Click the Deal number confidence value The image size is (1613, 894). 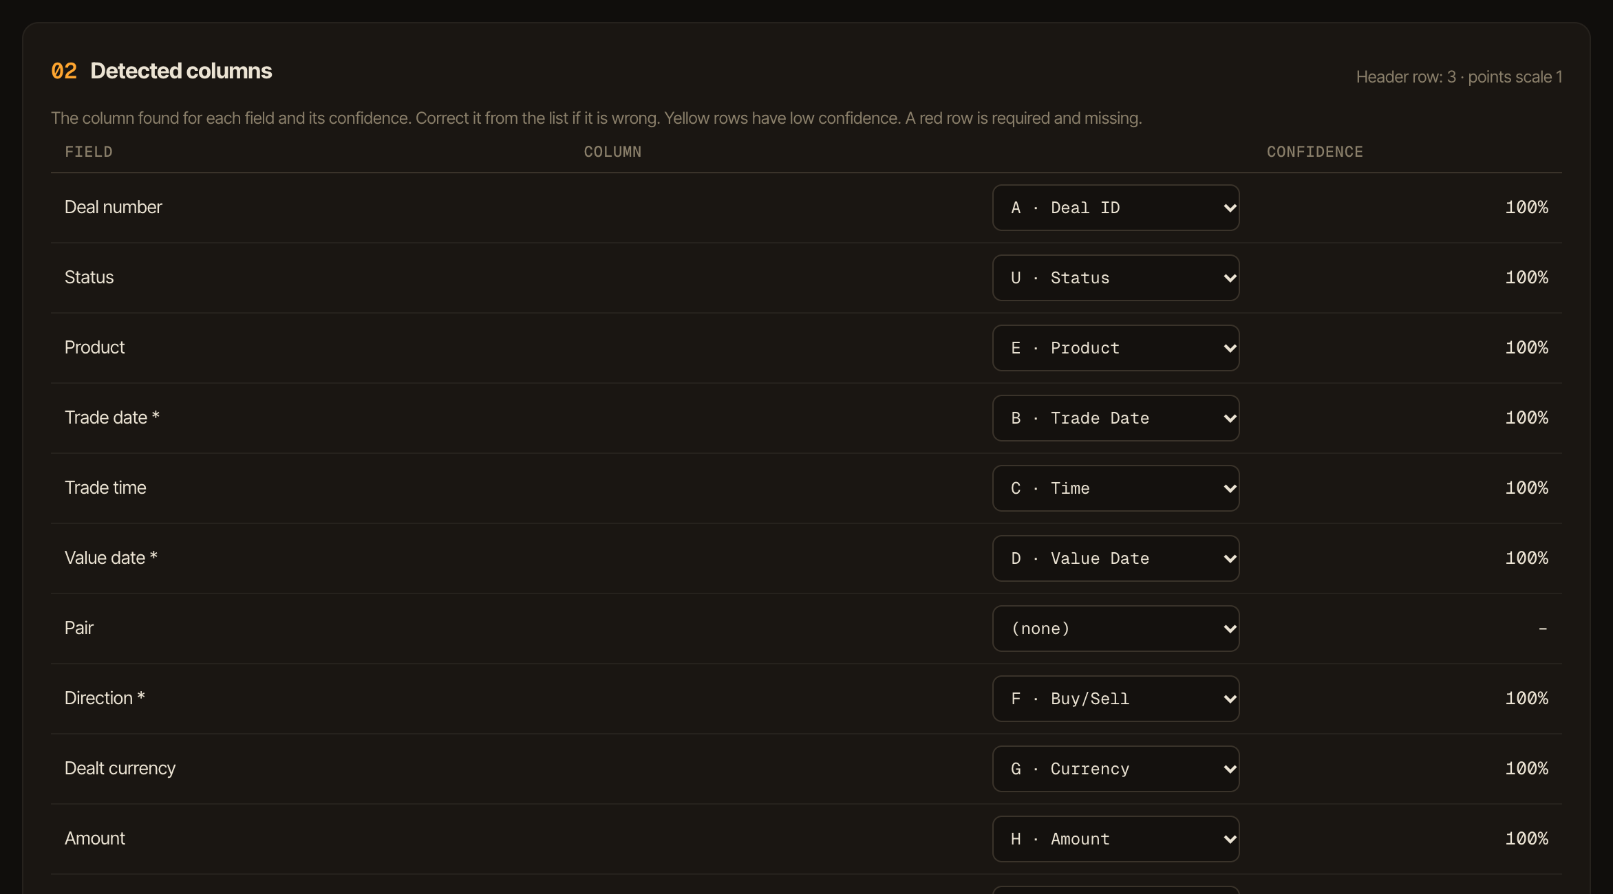tap(1526, 208)
